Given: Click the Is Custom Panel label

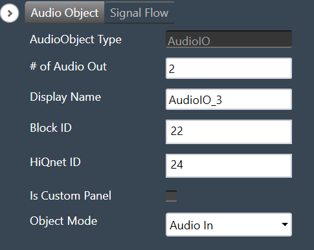Looking at the screenshot, I should [x=71, y=196].
